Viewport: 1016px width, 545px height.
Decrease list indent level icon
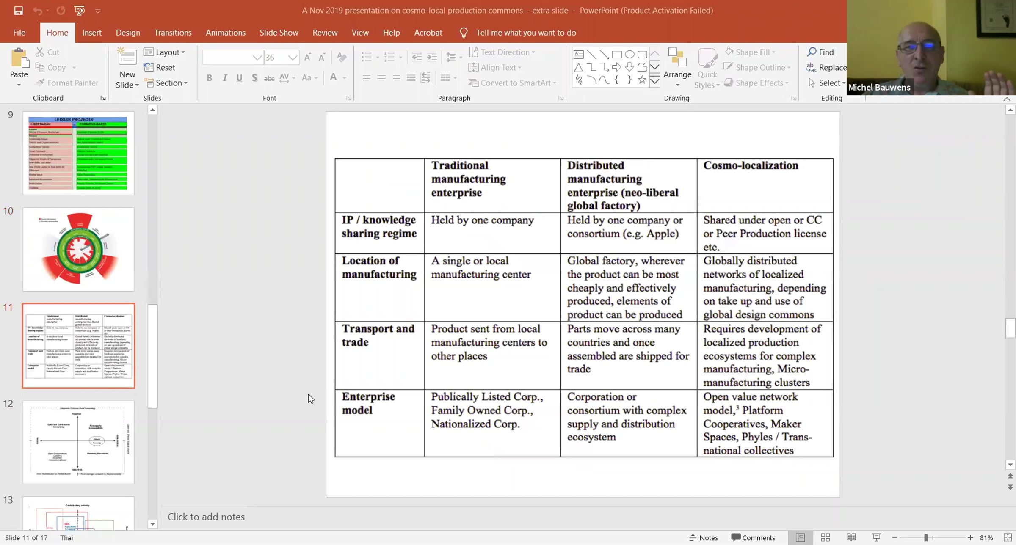pos(417,57)
